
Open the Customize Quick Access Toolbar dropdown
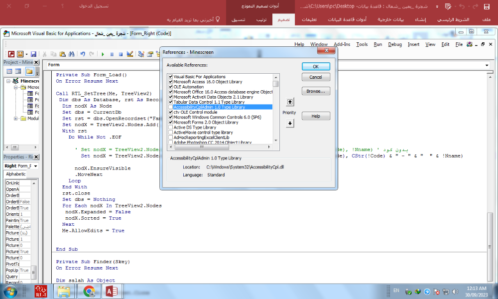click(x=437, y=6)
